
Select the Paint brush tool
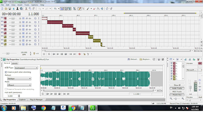click(88, 9)
